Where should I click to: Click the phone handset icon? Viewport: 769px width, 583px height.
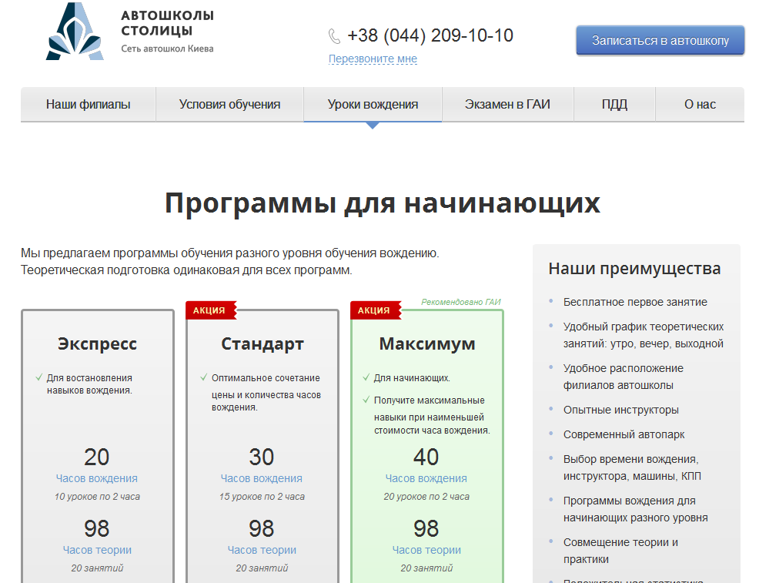coord(334,36)
